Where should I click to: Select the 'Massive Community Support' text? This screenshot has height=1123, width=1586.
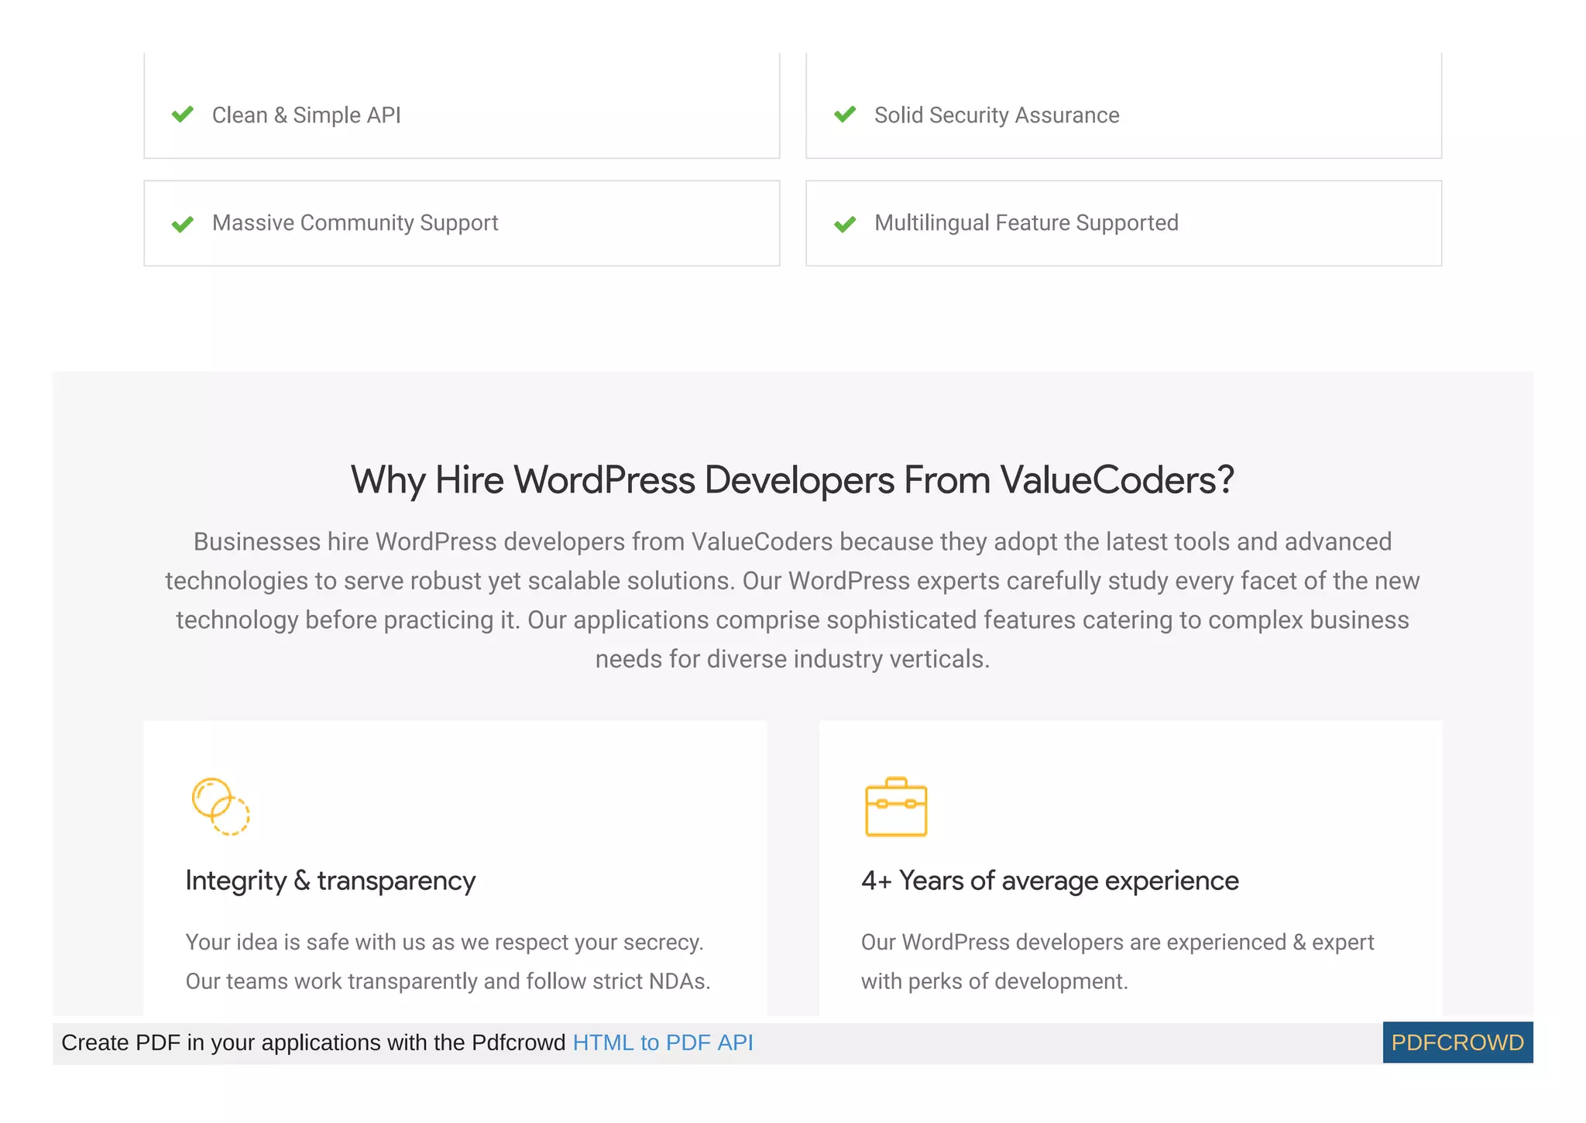click(x=355, y=223)
